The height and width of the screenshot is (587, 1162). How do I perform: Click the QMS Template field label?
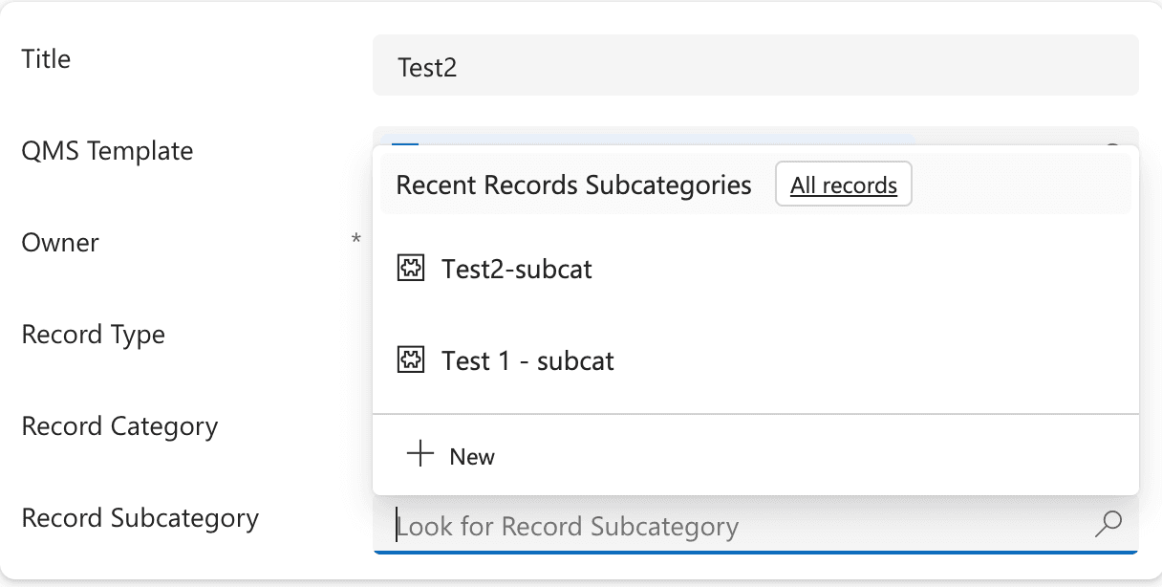[107, 151]
